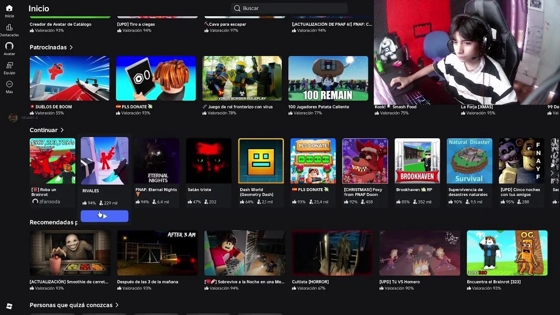Open PLS DONATE in Continuar row
This screenshot has height=315, width=560.
pyautogui.click(x=313, y=161)
